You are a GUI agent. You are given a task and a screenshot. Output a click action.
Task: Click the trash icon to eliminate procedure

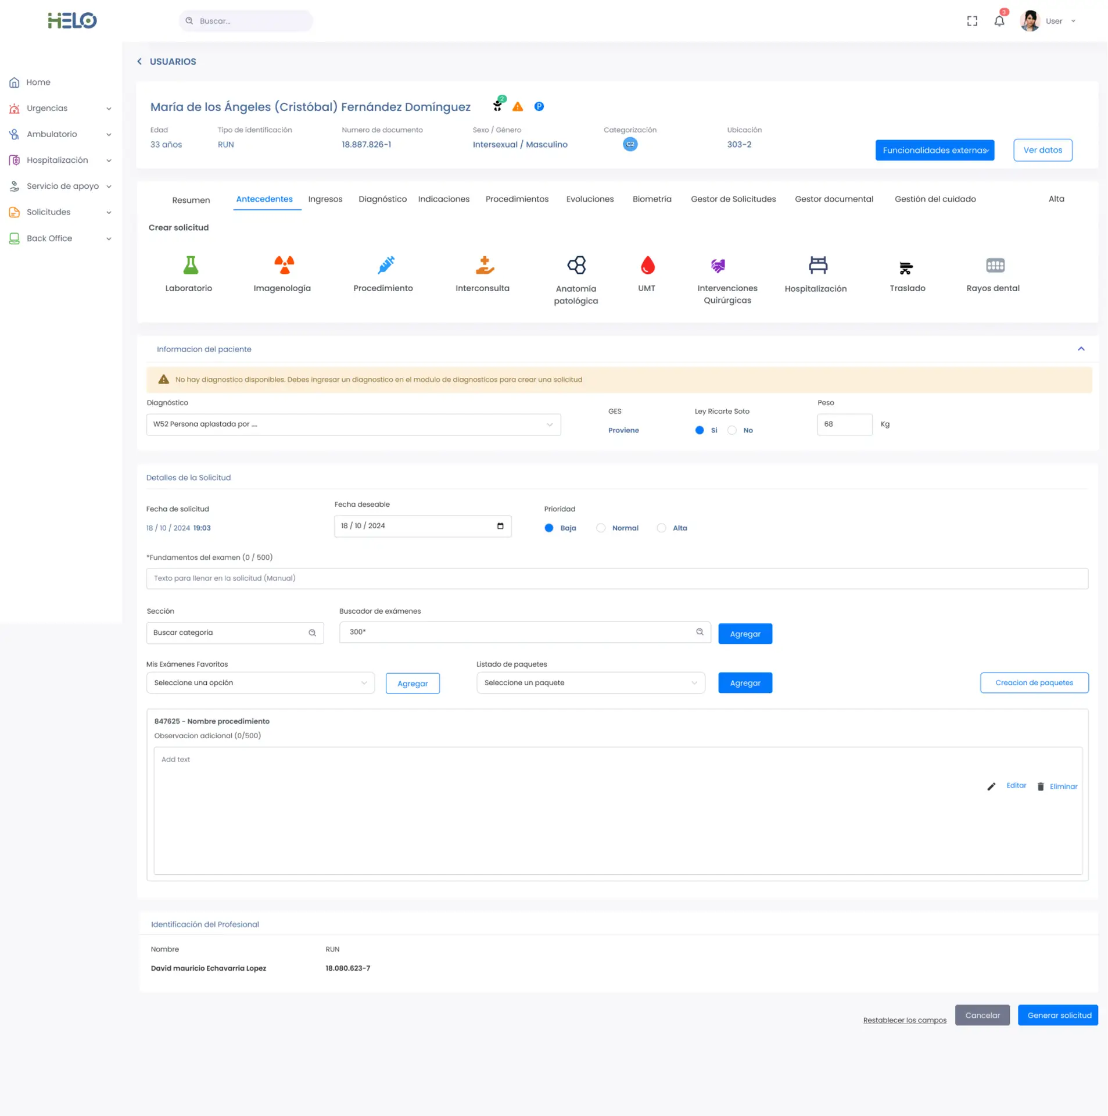click(1040, 786)
